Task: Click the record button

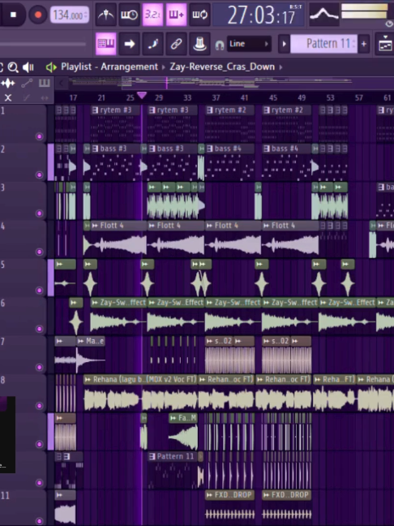Action: tap(38, 15)
